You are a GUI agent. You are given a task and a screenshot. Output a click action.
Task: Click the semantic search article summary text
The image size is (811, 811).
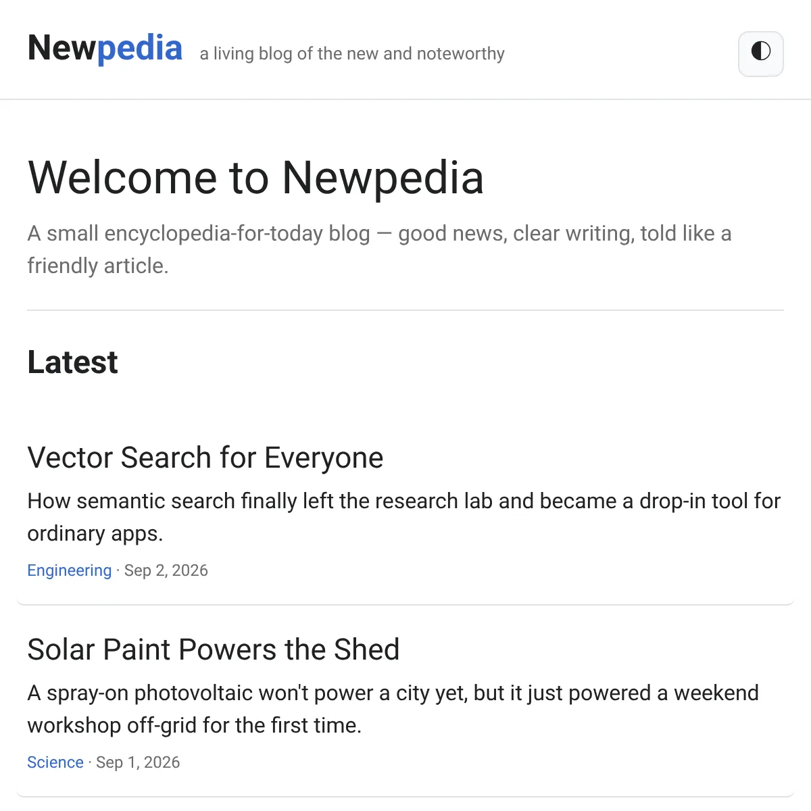[x=404, y=517]
